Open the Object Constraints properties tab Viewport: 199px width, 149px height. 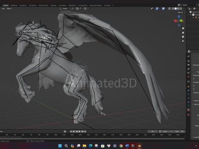coord(188,102)
